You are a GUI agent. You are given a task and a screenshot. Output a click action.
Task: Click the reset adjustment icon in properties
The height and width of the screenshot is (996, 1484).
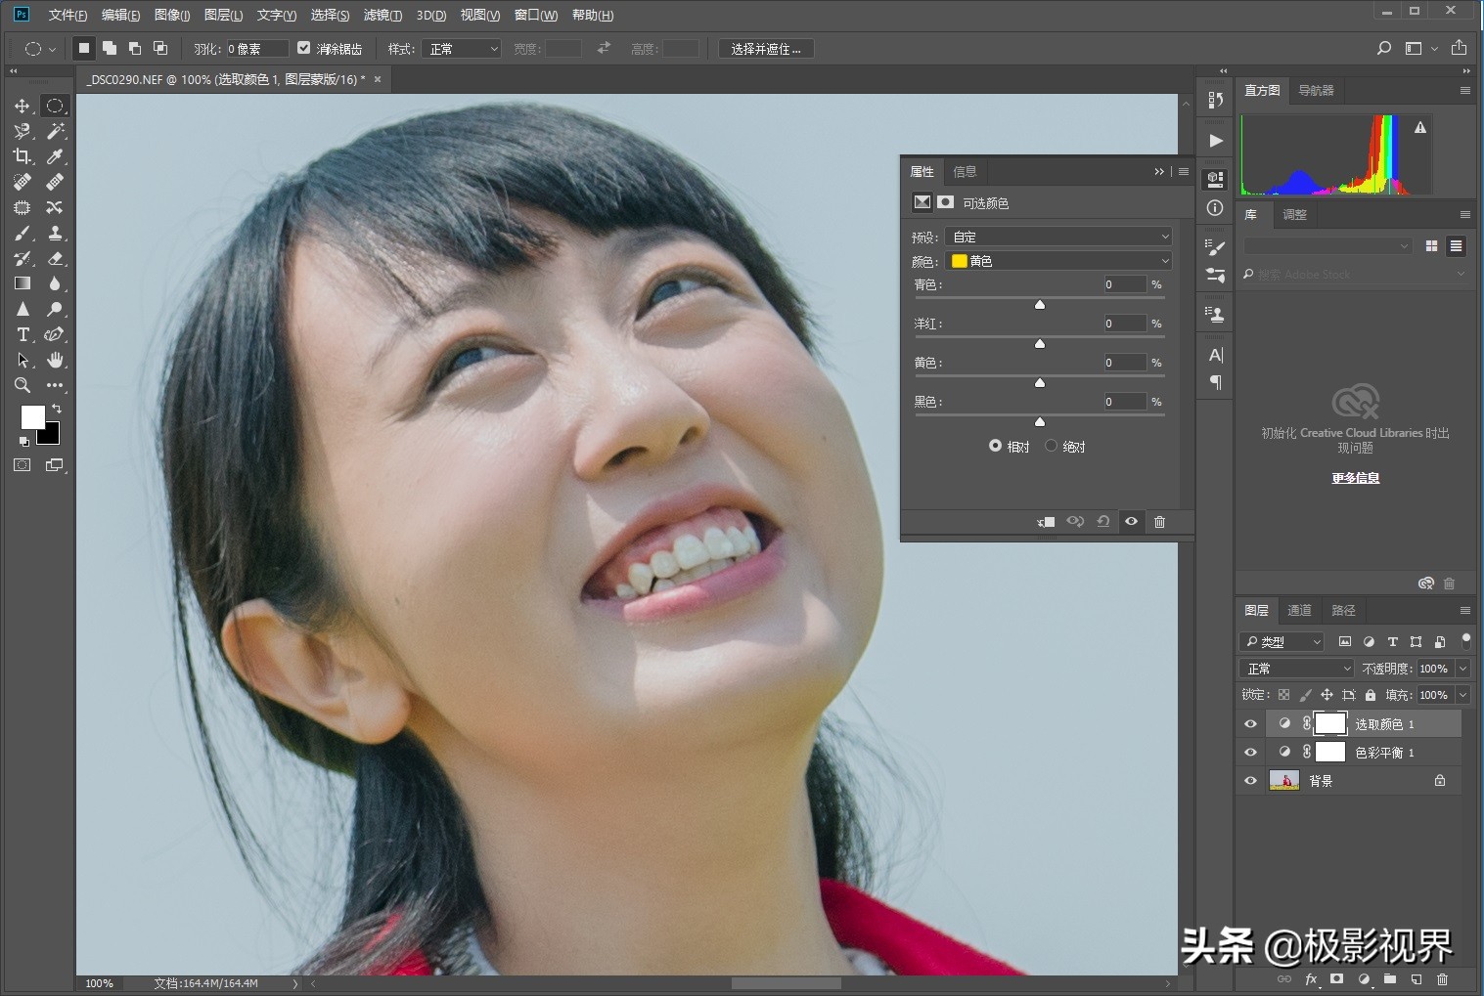[x=1102, y=522]
